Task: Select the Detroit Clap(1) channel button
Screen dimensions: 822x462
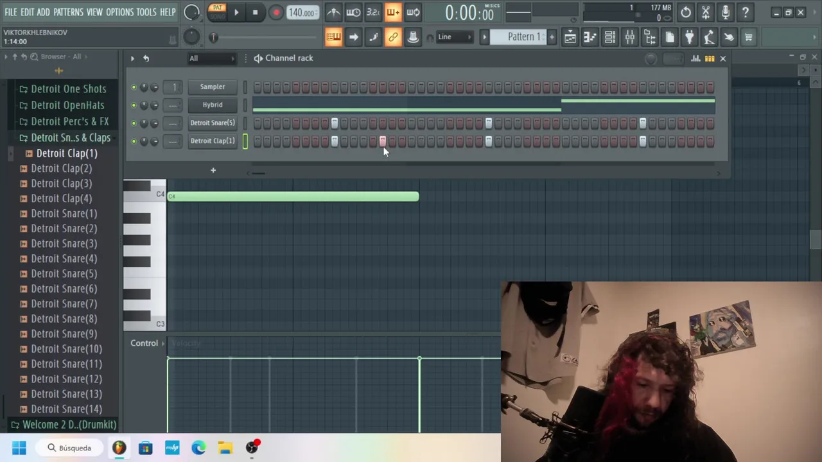Action: pos(213,141)
